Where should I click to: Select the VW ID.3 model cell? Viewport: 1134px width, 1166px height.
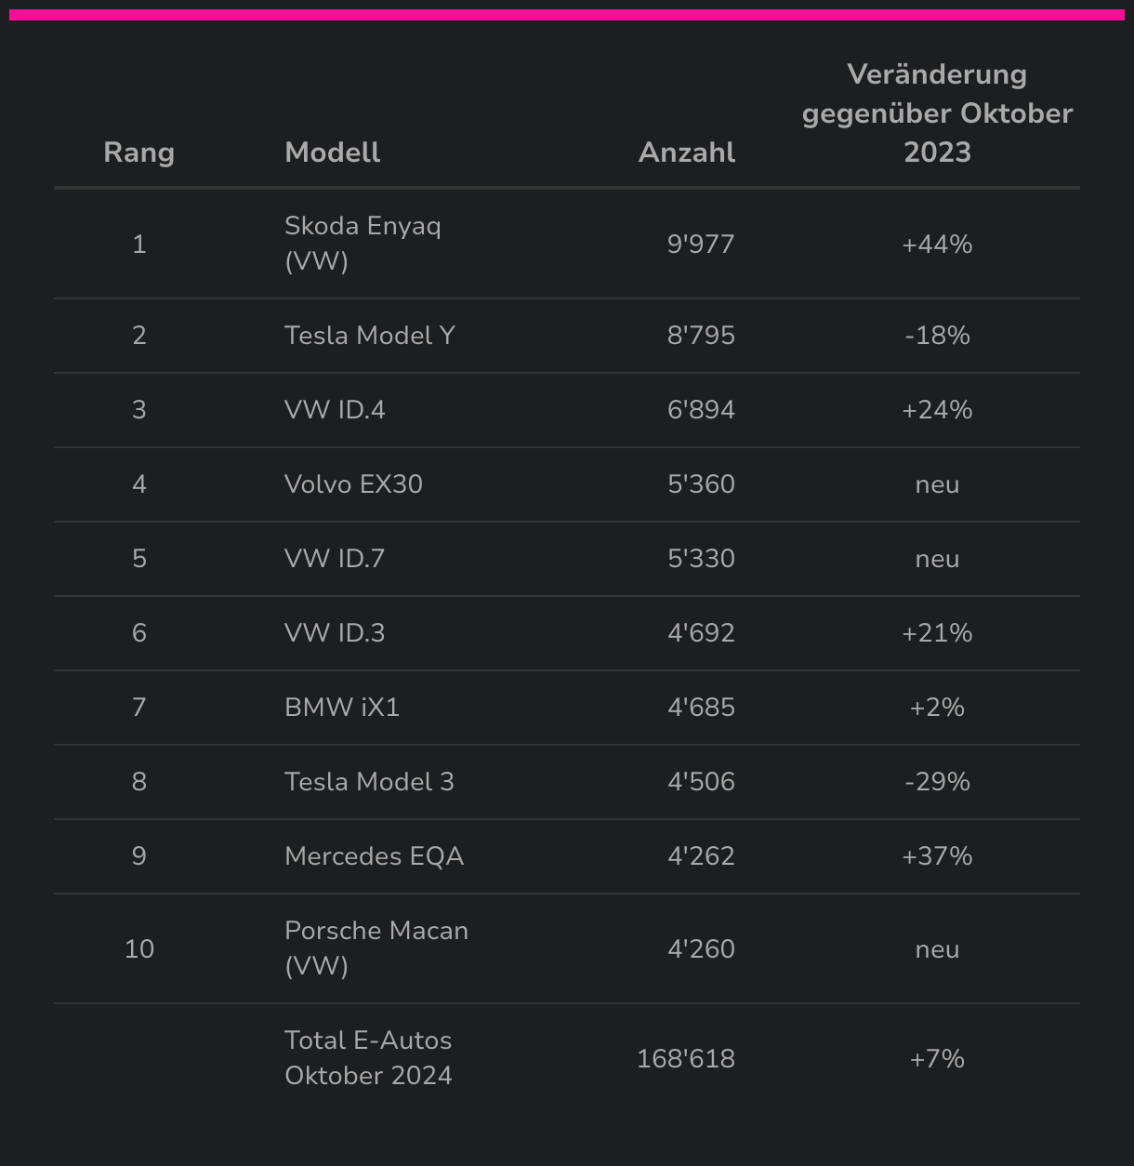pos(335,633)
